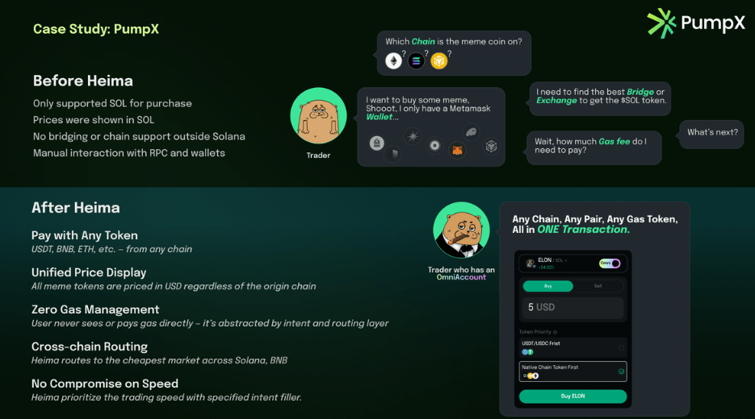Click the Phantom ghost wallet icon

[x=471, y=131]
